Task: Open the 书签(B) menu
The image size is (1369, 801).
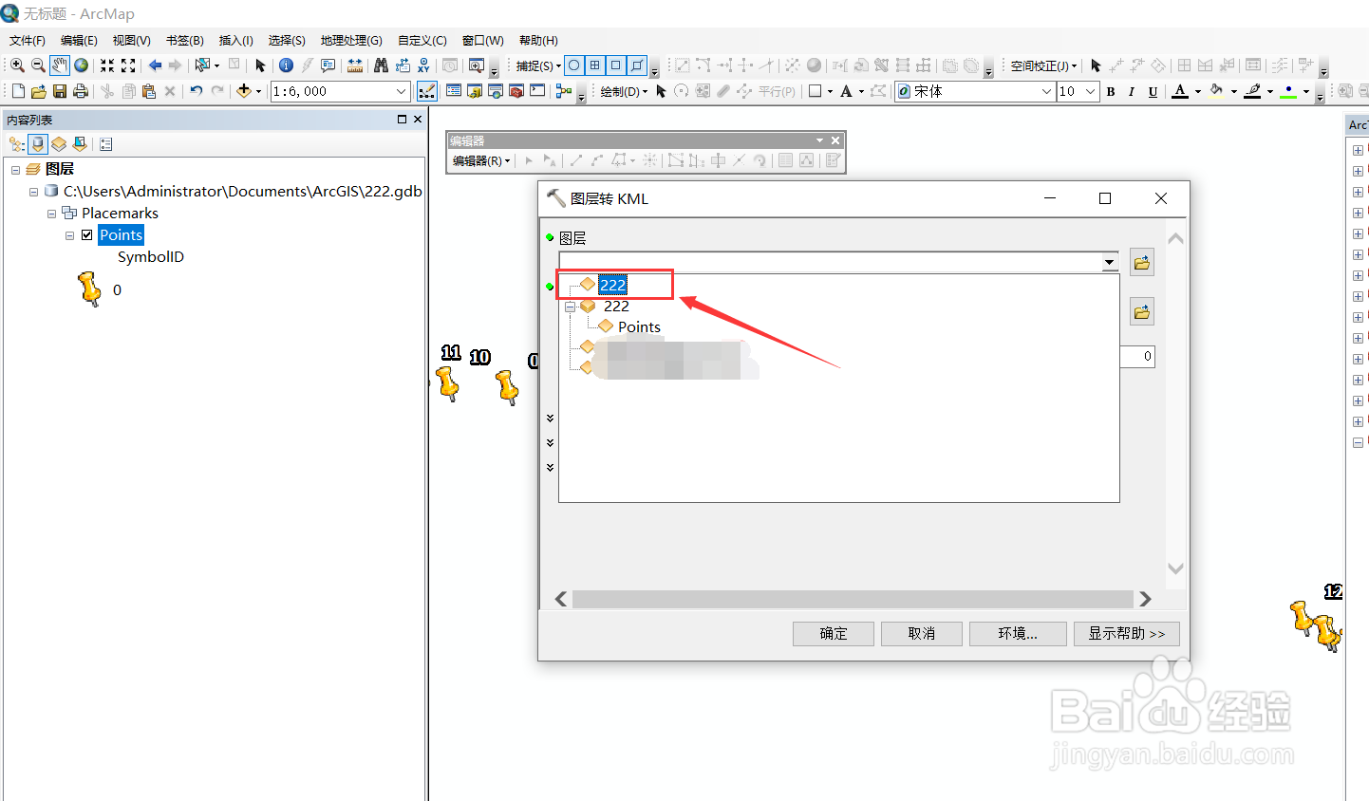Action: tap(185, 40)
